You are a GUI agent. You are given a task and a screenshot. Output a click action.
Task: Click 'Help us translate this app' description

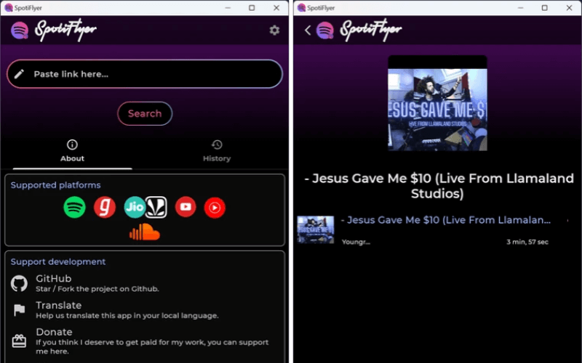(x=127, y=316)
